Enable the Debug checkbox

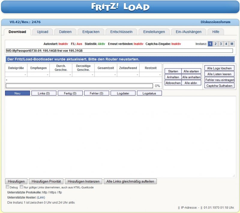[x=7, y=187]
